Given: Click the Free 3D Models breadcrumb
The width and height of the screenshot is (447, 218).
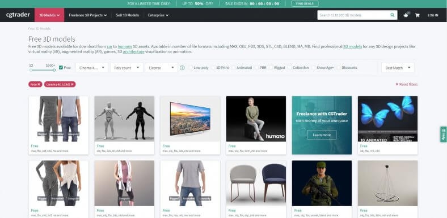Looking at the screenshot, I should [39, 29].
